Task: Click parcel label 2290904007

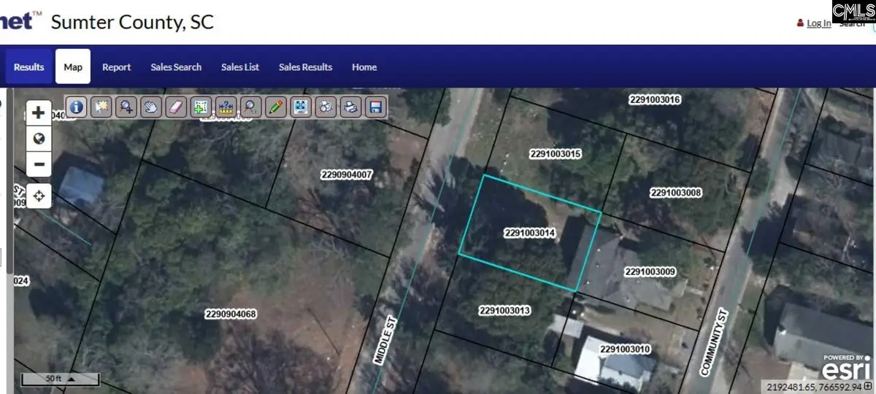Action: 347,174
